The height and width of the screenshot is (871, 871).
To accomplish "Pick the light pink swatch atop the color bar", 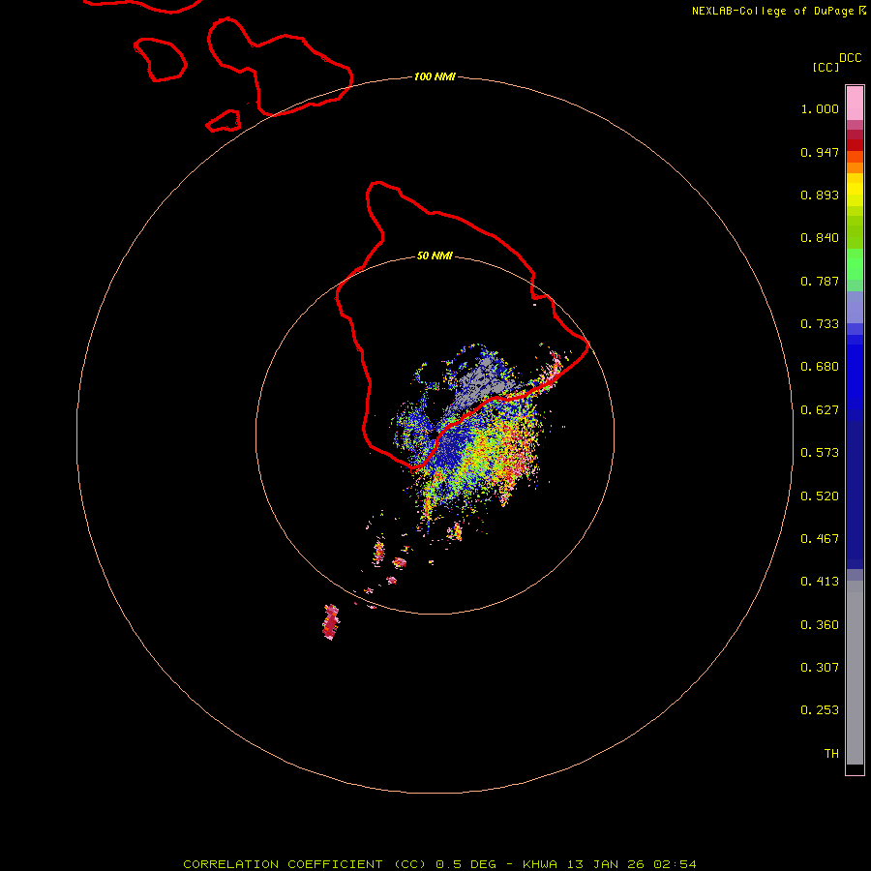I will [855, 103].
